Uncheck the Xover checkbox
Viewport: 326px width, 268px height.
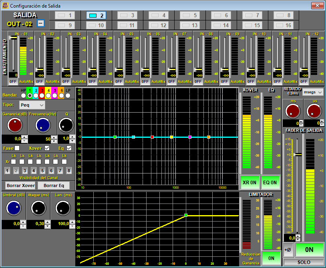(47, 148)
